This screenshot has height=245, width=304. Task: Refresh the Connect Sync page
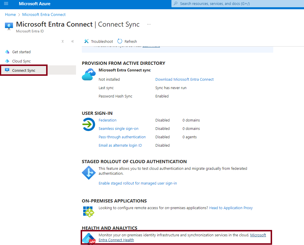point(127,41)
